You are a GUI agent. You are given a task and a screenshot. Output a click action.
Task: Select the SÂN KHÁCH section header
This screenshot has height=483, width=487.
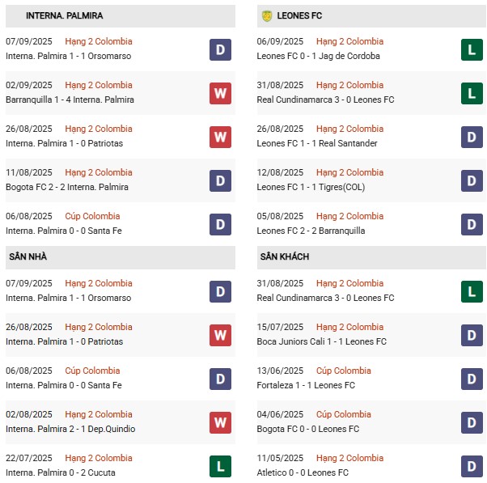(x=371, y=257)
